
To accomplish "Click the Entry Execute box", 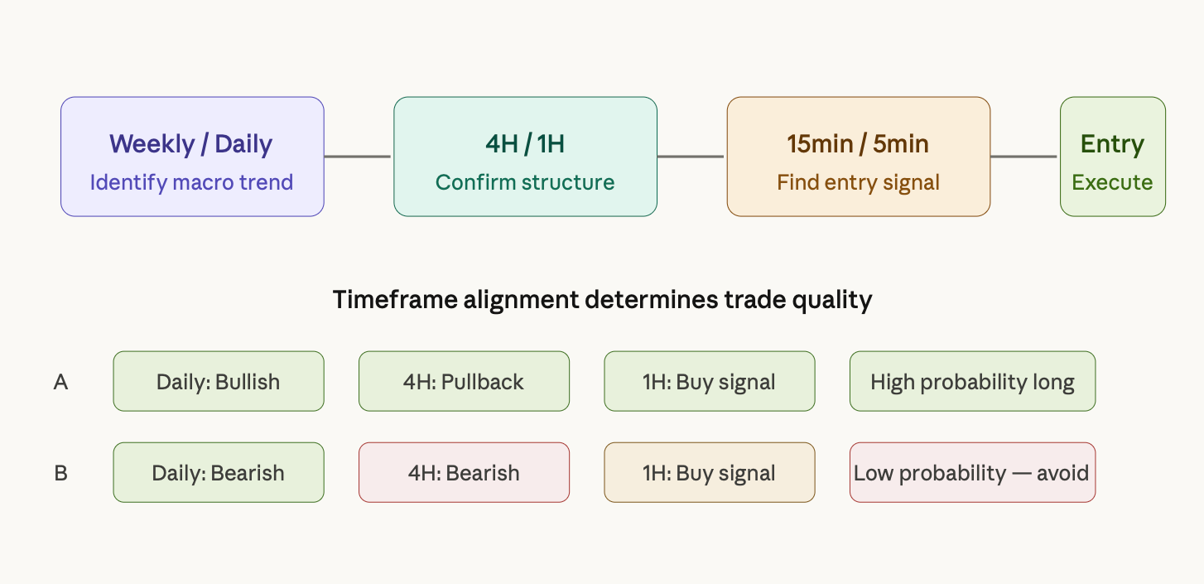I will click(1113, 157).
